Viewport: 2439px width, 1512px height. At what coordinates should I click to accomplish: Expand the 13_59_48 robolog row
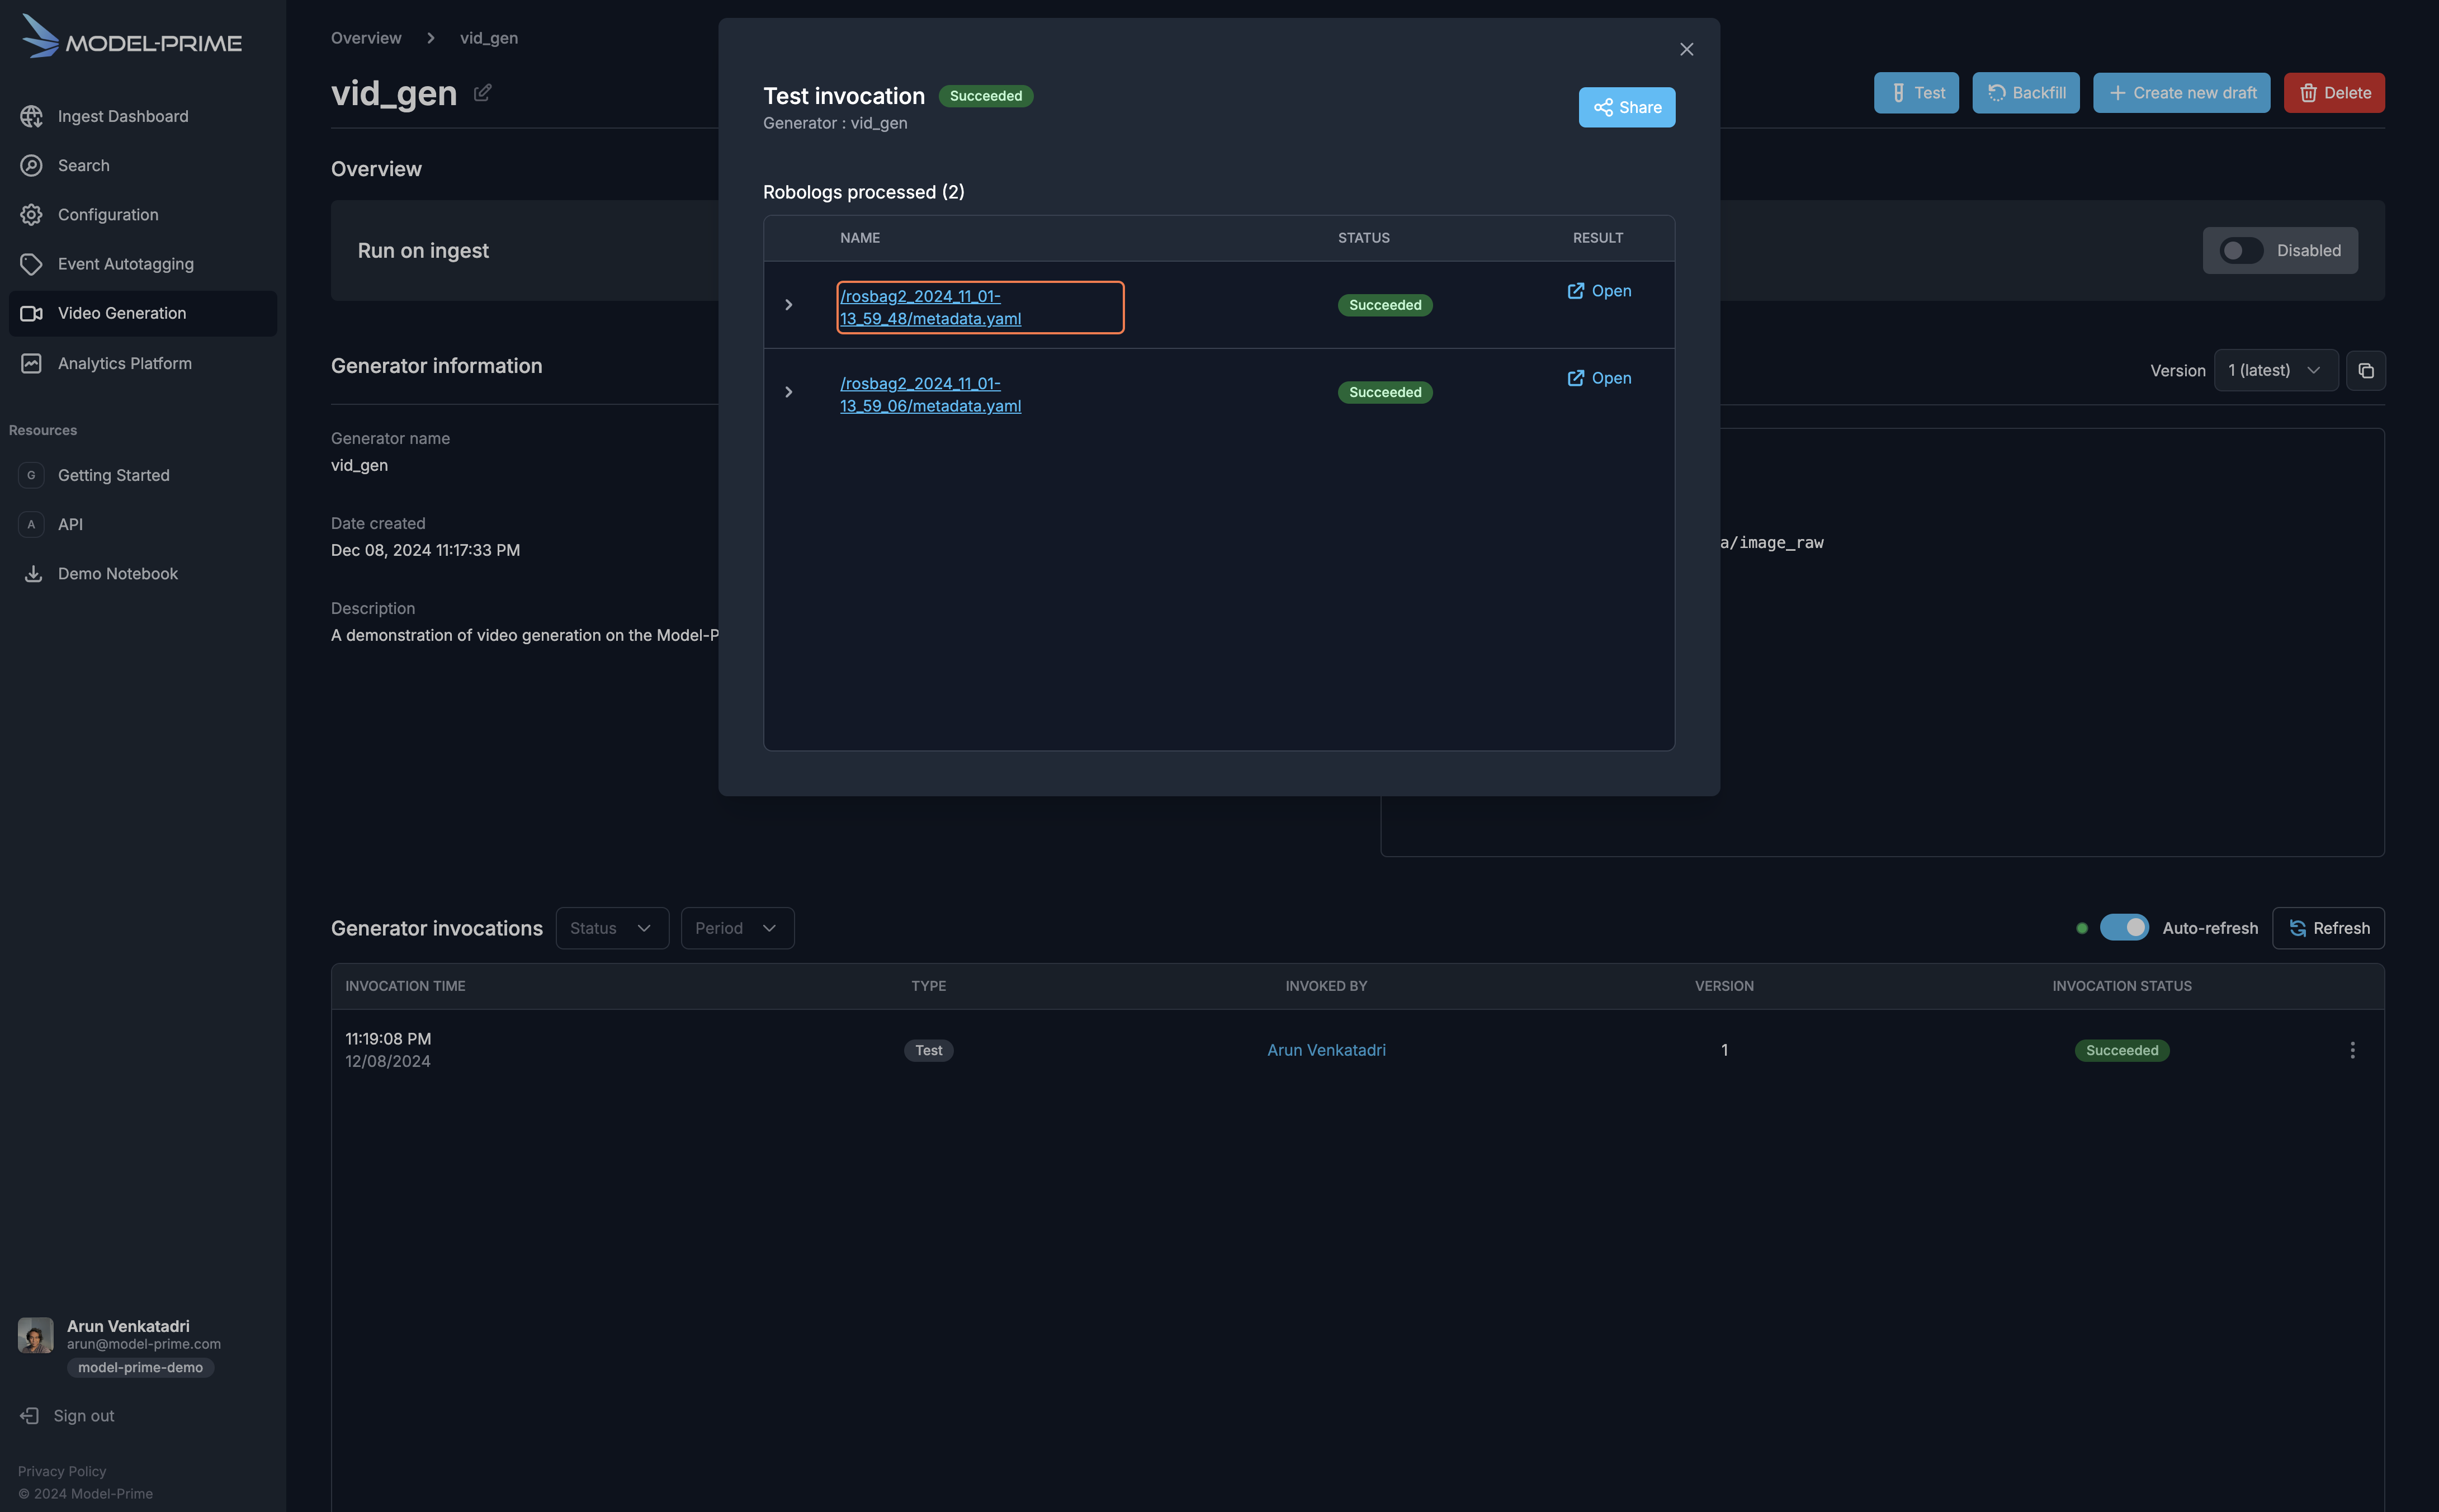tap(788, 305)
